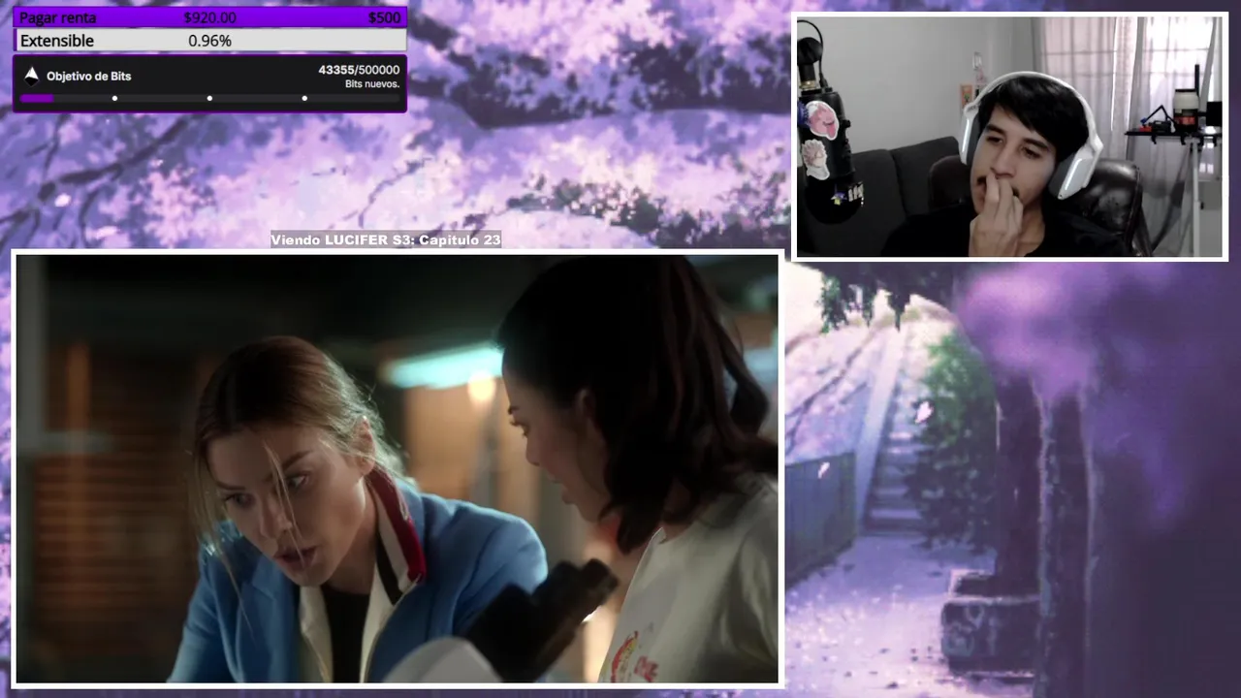Click the '43355/500000' bits counter

point(359,70)
